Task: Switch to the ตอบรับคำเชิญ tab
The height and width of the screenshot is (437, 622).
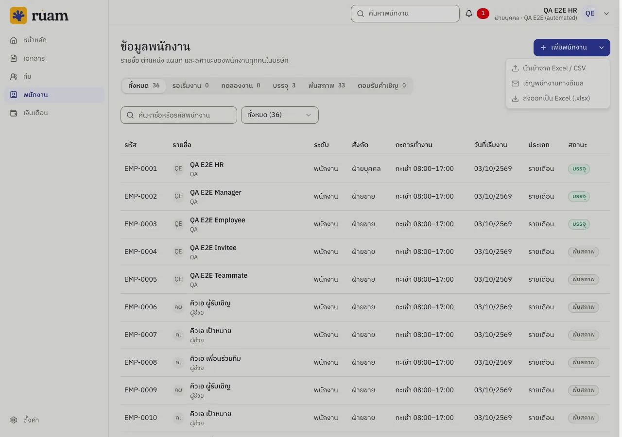Action: coord(382,85)
